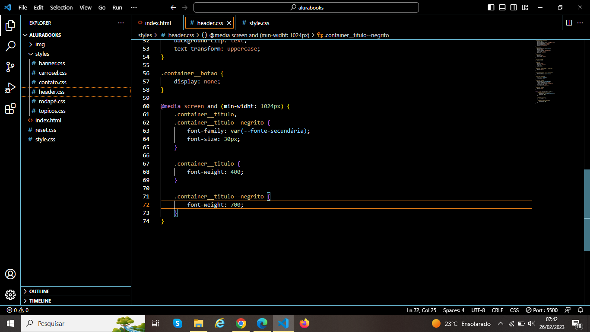Open the Source Control view
Screen dimensions: 590x332
(x=10, y=67)
